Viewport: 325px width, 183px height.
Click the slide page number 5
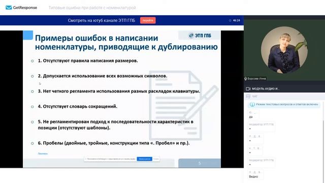(200, 163)
